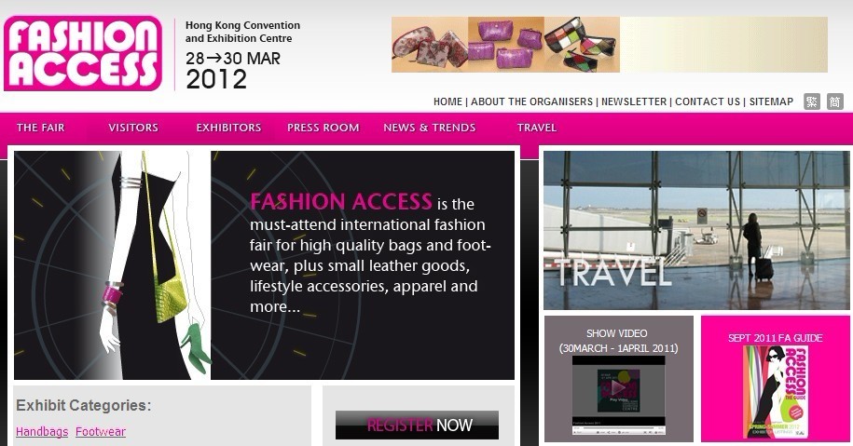
Task: Click the Fashion Access logo
Action: point(83,53)
